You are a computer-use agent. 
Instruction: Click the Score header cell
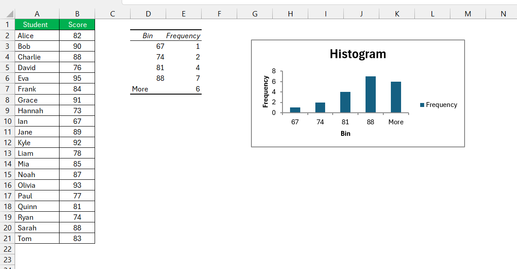(x=77, y=24)
